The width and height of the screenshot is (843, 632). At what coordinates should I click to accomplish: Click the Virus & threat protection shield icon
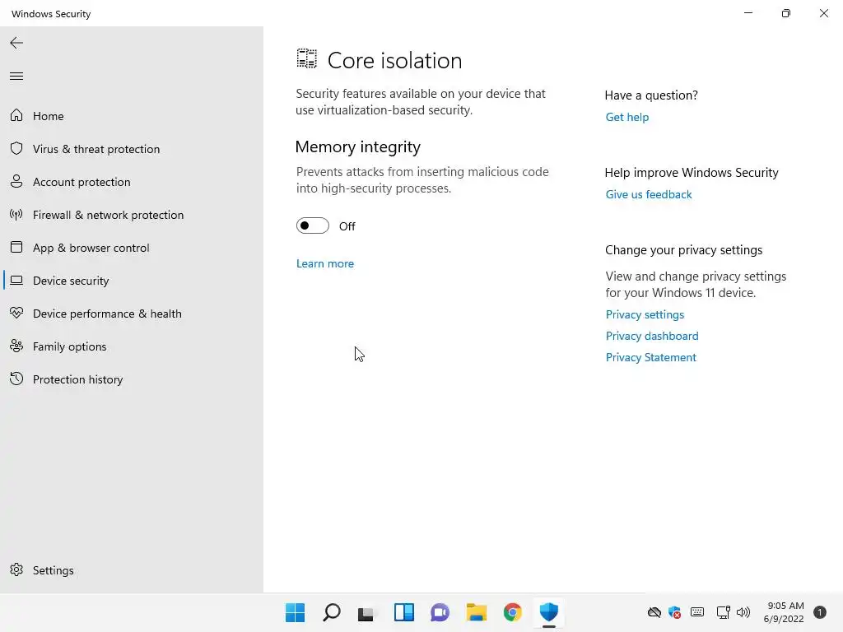coord(16,148)
